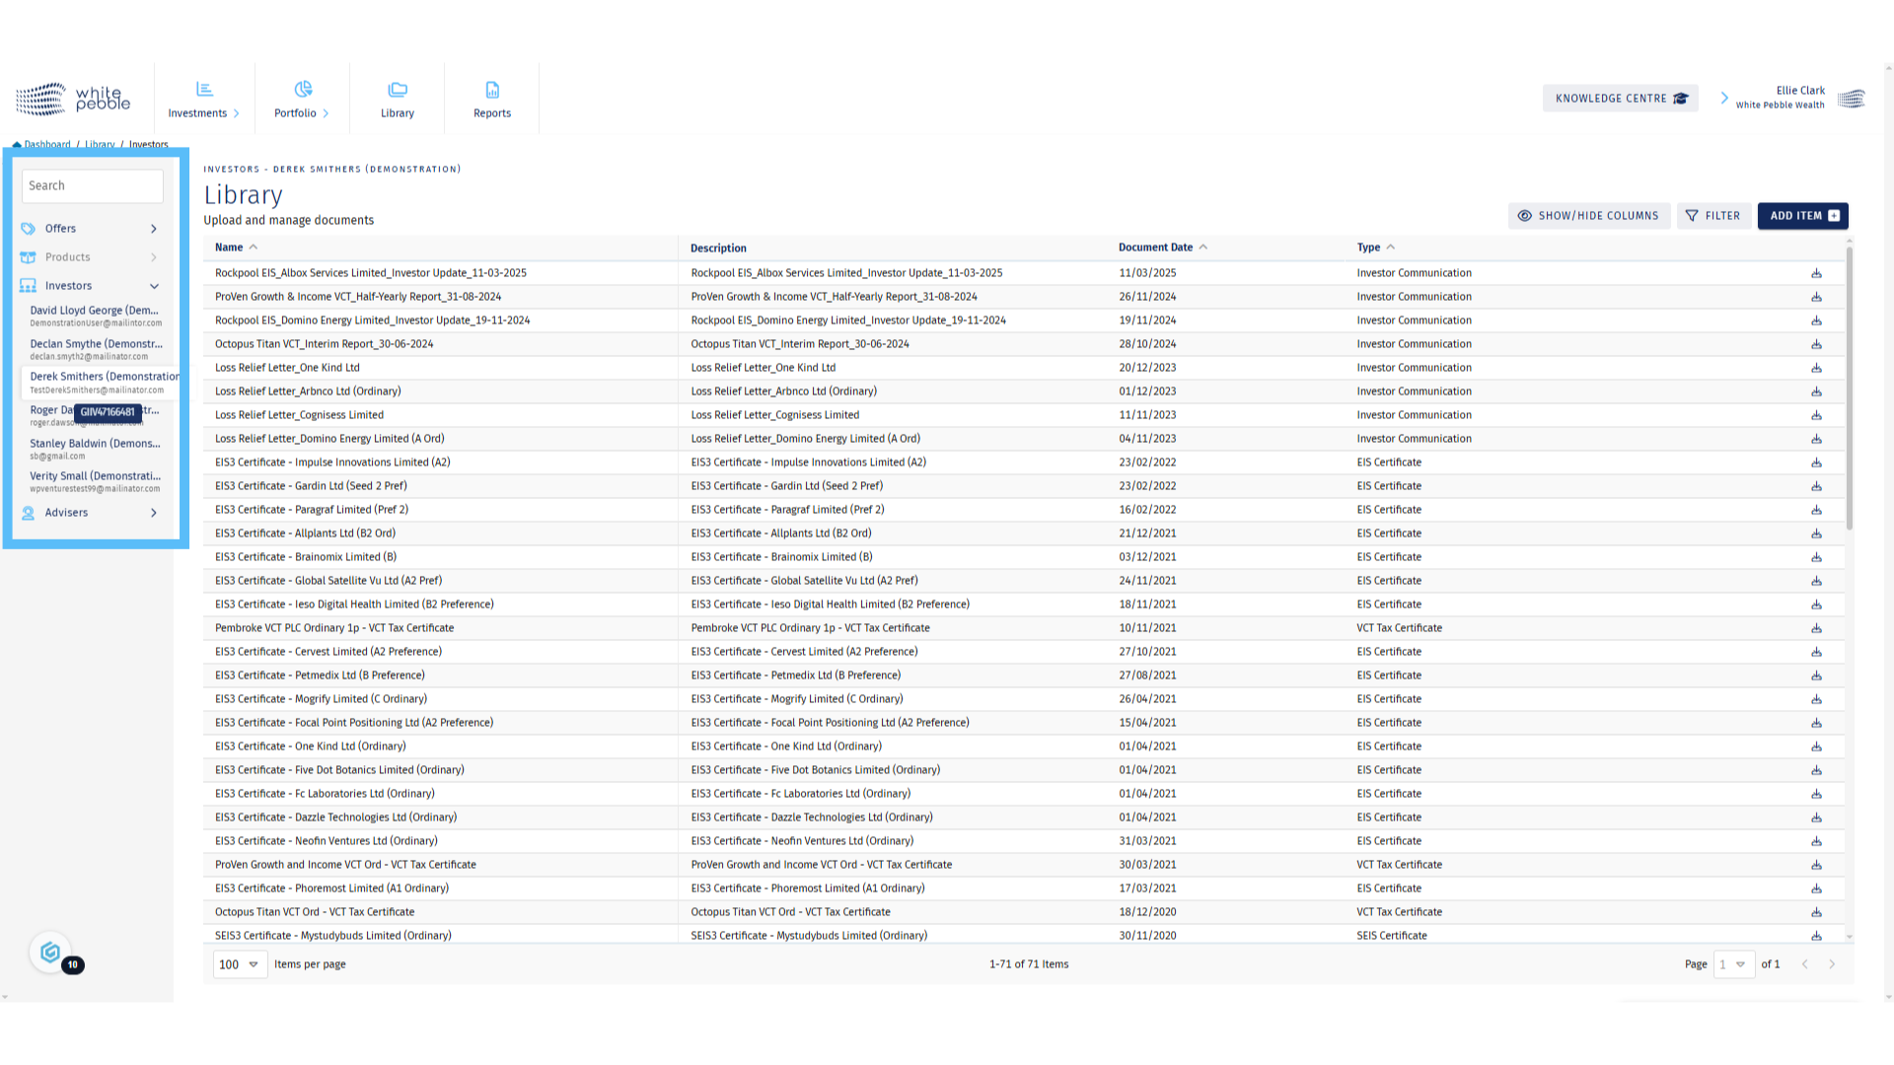This screenshot has height=1065, width=1894.
Task: Open Reports from the top navigation
Action: [x=492, y=100]
